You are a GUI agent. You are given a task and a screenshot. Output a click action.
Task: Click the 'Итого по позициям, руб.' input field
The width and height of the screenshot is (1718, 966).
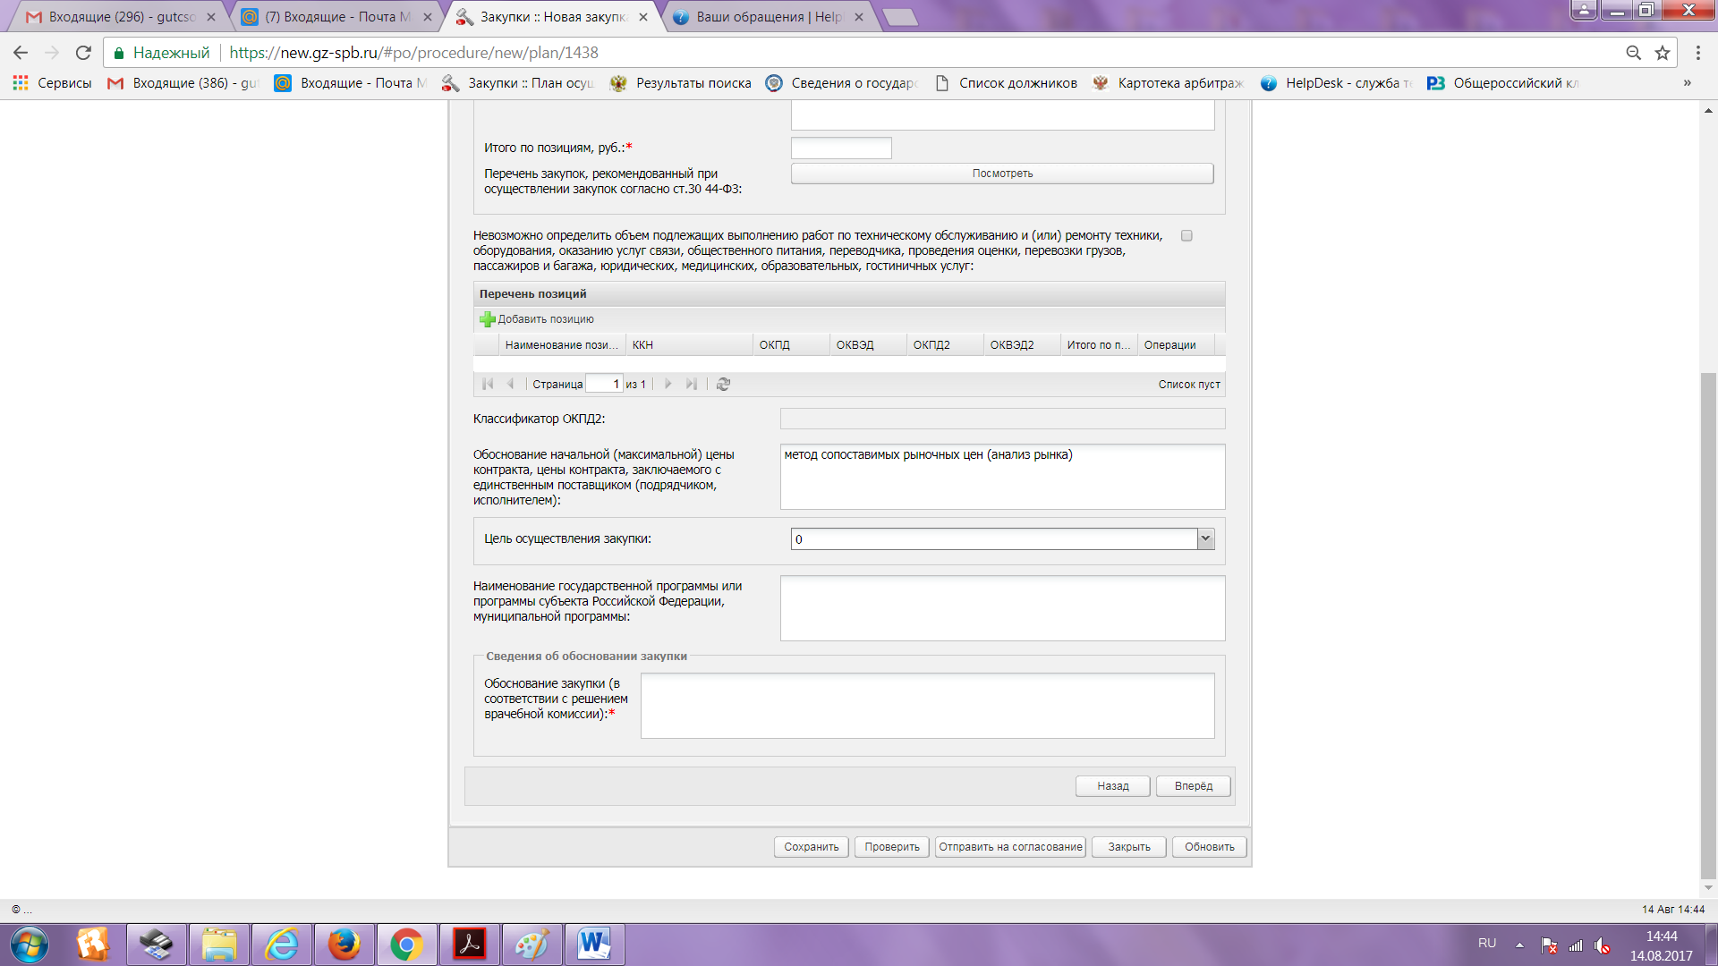tap(840, 148)
